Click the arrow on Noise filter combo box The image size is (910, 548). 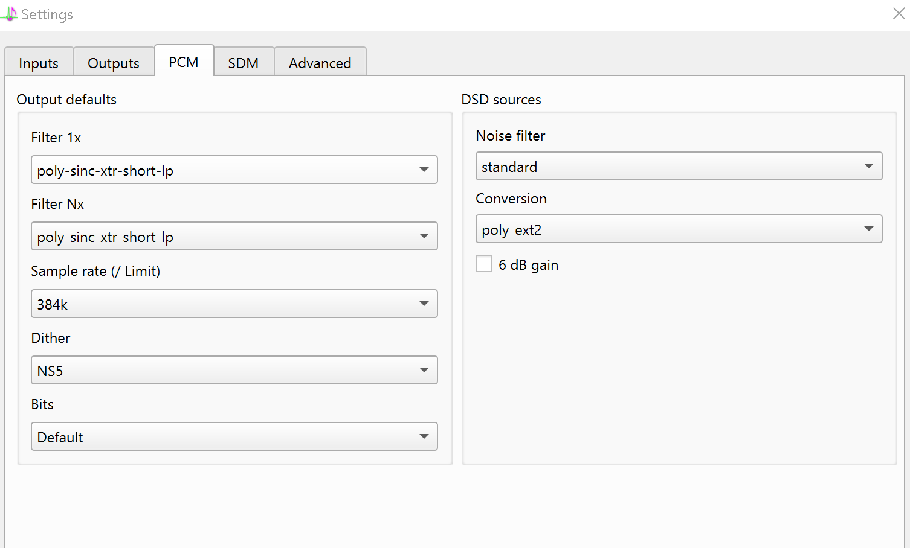point(869,167)
